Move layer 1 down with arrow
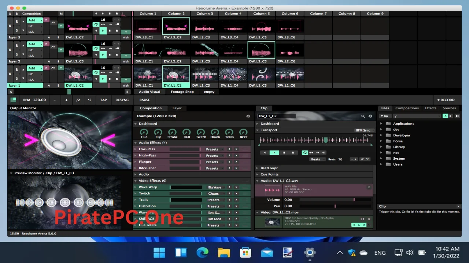Image resolution: width=469 pixels, height=263 pixels. (x=23, y=79)
